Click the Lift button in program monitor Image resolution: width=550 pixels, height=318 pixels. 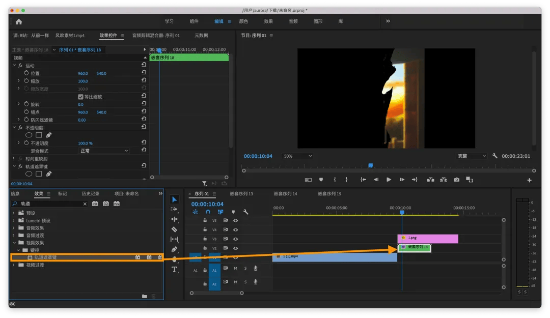pos(430,180)
